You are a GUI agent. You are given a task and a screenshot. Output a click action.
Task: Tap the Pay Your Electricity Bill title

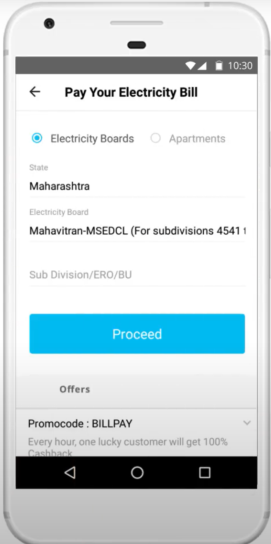click(x=131, y=92)
